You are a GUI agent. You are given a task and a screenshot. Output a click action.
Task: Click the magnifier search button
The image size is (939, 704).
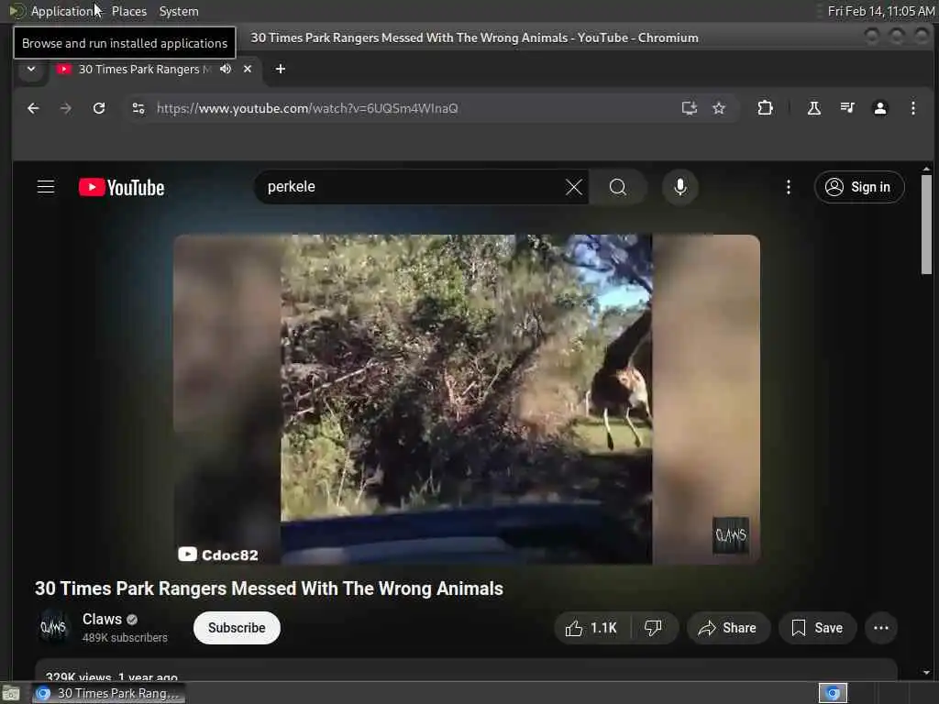(x=617, y=187)
